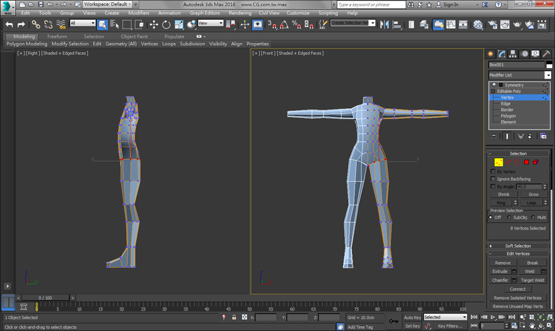Activate Edge sub-object selection icon
Screen dimensions: 555x331
[508, 162]
